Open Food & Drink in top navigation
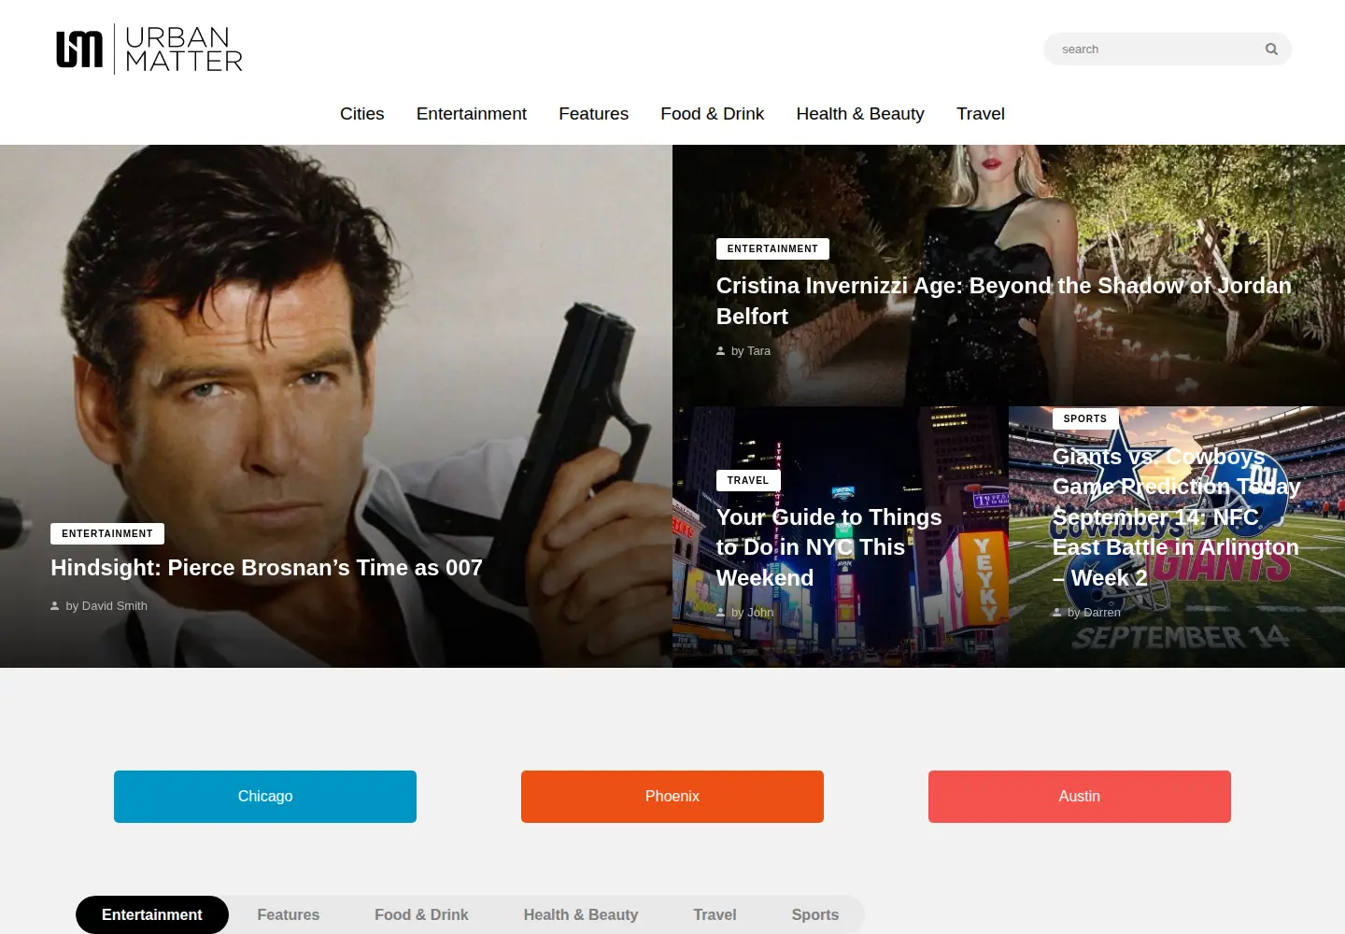 point(713,114)
